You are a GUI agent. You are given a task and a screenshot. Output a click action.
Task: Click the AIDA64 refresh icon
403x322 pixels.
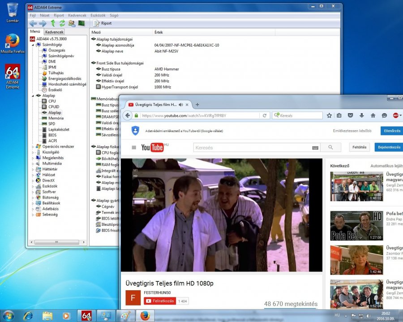(62, 23)
